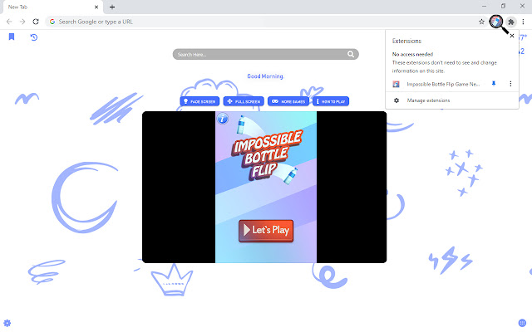Open How To Play instructions
Viewport: 532px width, 332px height.
(331, 101)
